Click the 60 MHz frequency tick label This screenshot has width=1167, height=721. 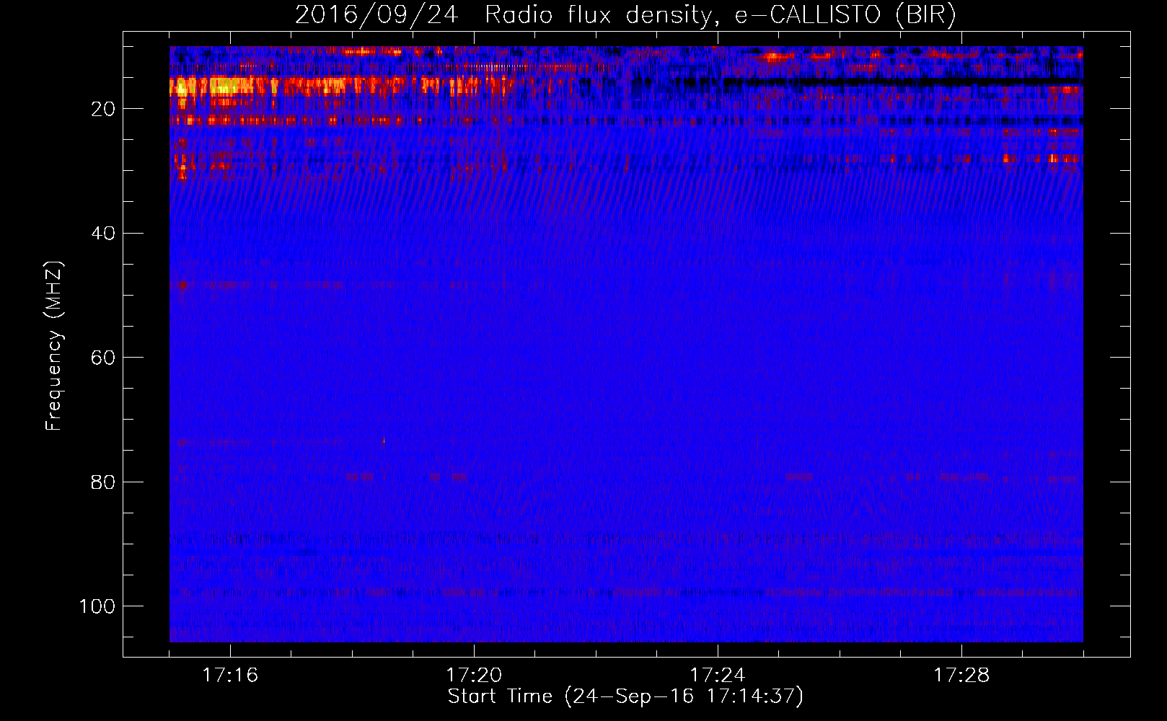coord(104,358)
